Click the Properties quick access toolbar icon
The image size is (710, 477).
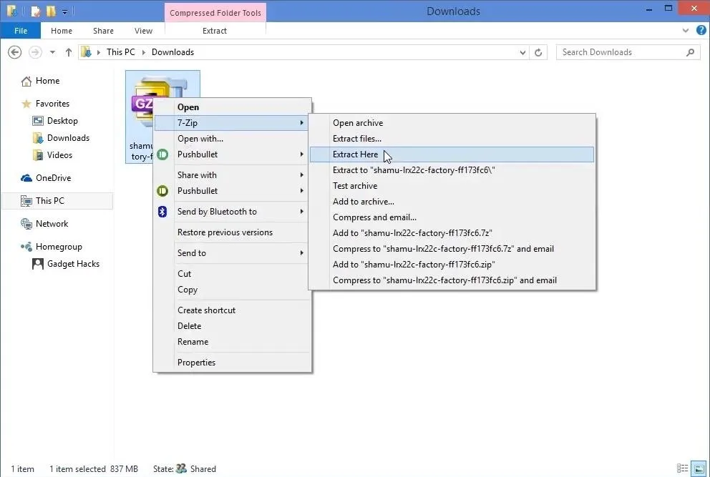35,11
